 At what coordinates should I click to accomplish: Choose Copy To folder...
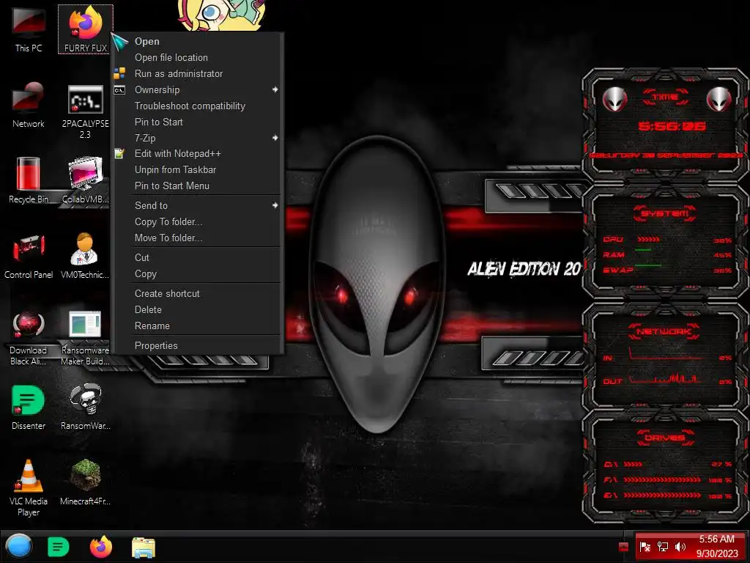(x=198, y=221)
